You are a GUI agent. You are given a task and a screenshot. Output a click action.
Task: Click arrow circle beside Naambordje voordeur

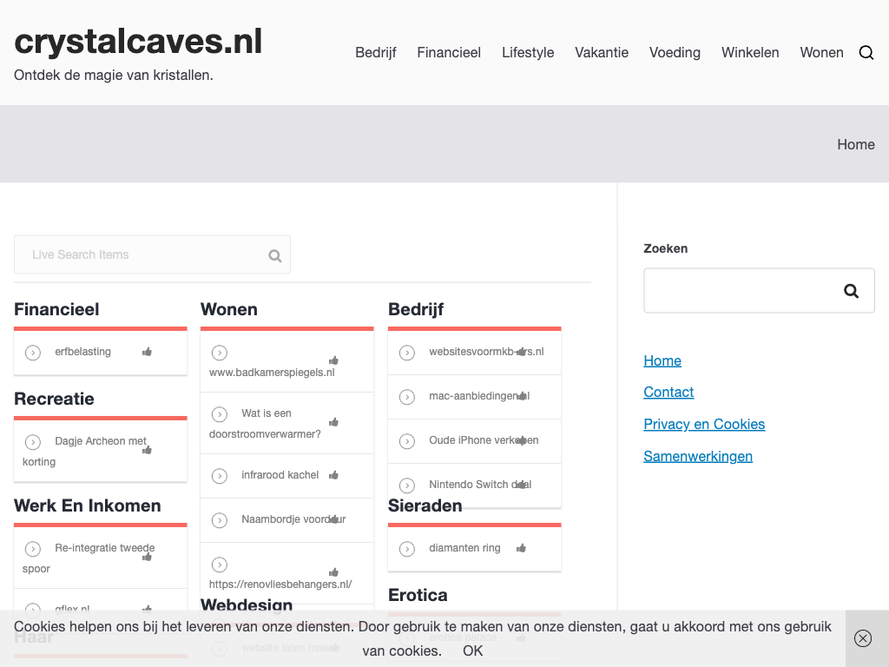tap(220, 520)
